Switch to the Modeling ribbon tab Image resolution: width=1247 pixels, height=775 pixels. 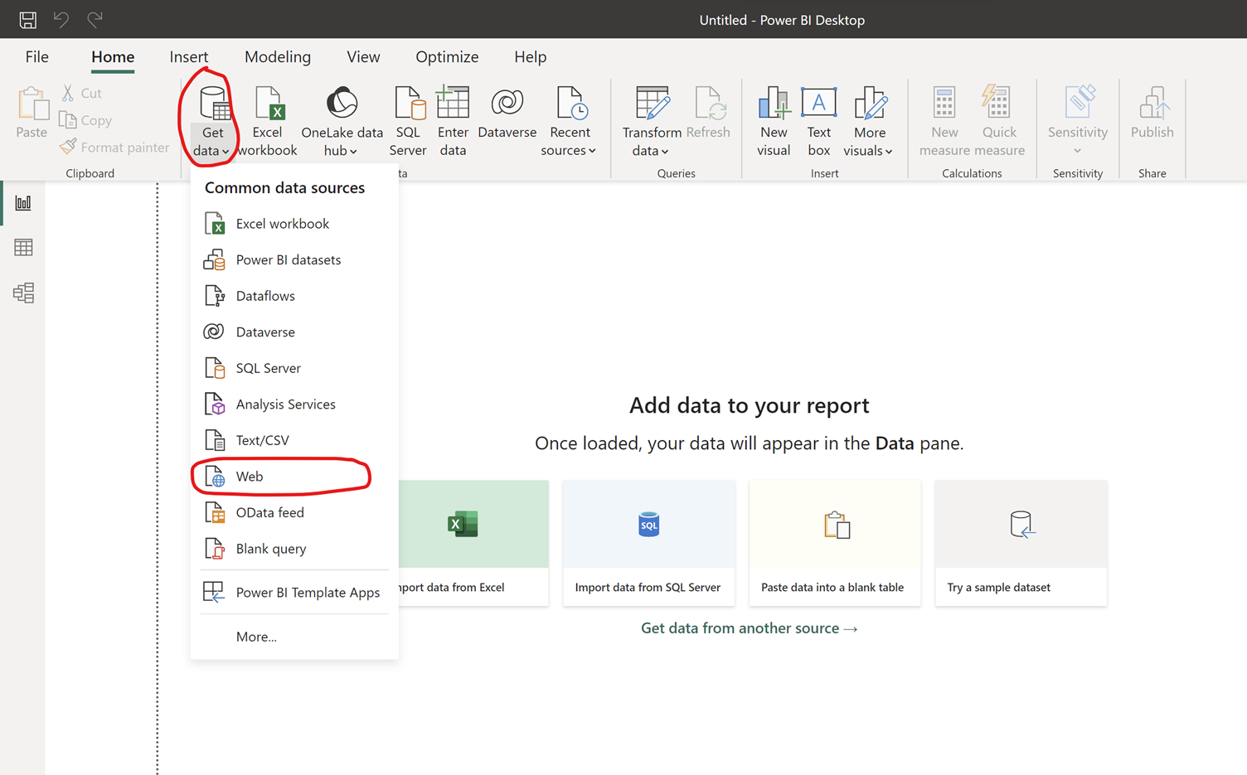click(278, 56)
